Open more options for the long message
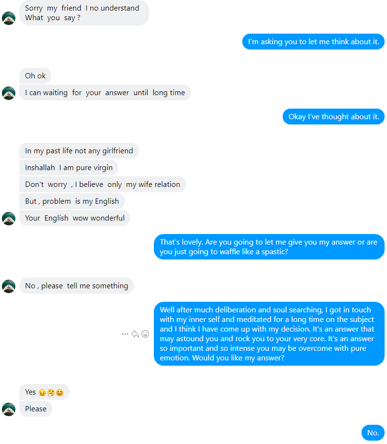This screenshot has height=444, width=387. (x=125, y=334)
